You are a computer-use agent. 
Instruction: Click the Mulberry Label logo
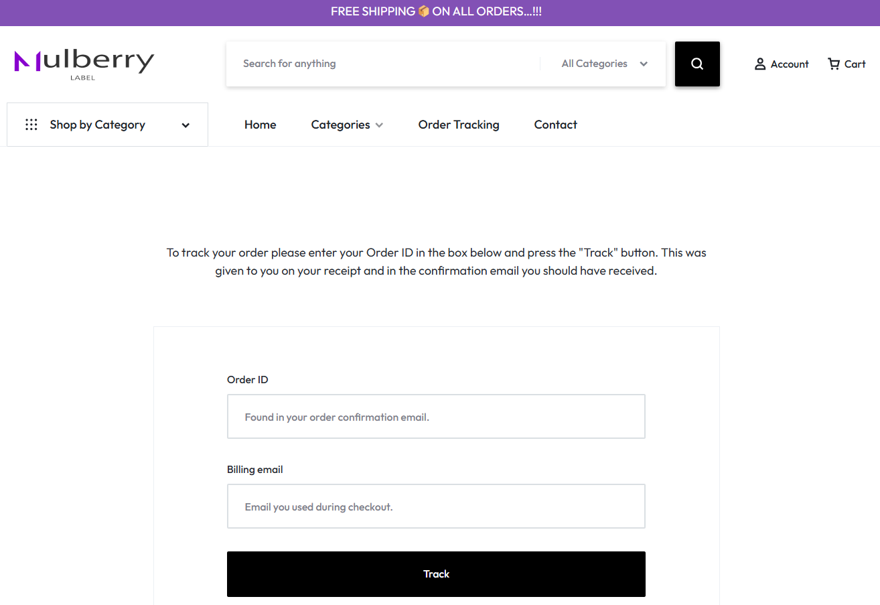coord(84,64)
